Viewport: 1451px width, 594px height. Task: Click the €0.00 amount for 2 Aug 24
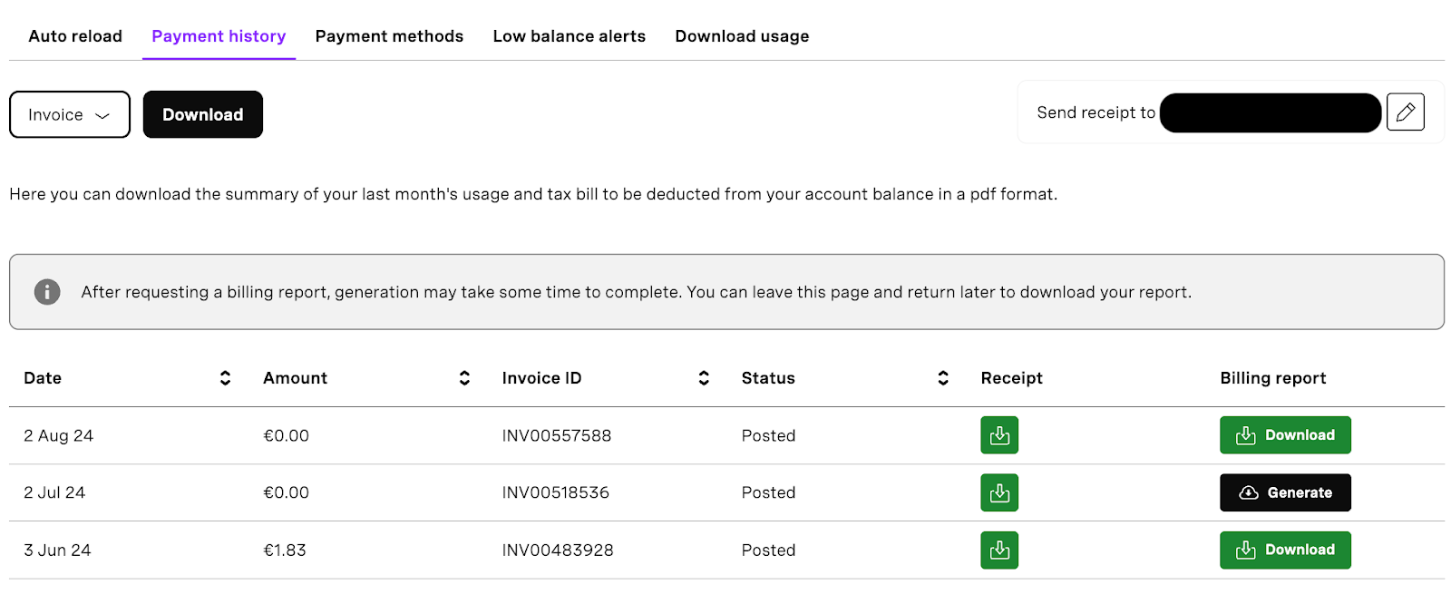coord(286,435)
